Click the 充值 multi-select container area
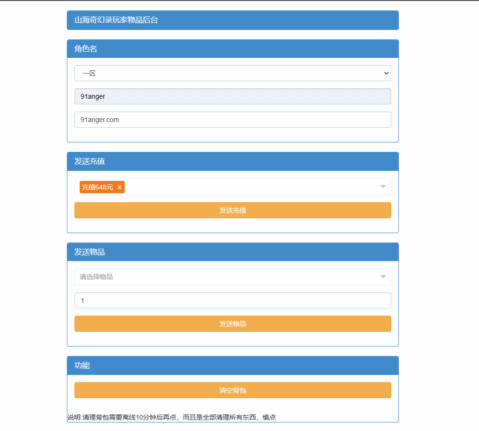 (x=237, y=187)
